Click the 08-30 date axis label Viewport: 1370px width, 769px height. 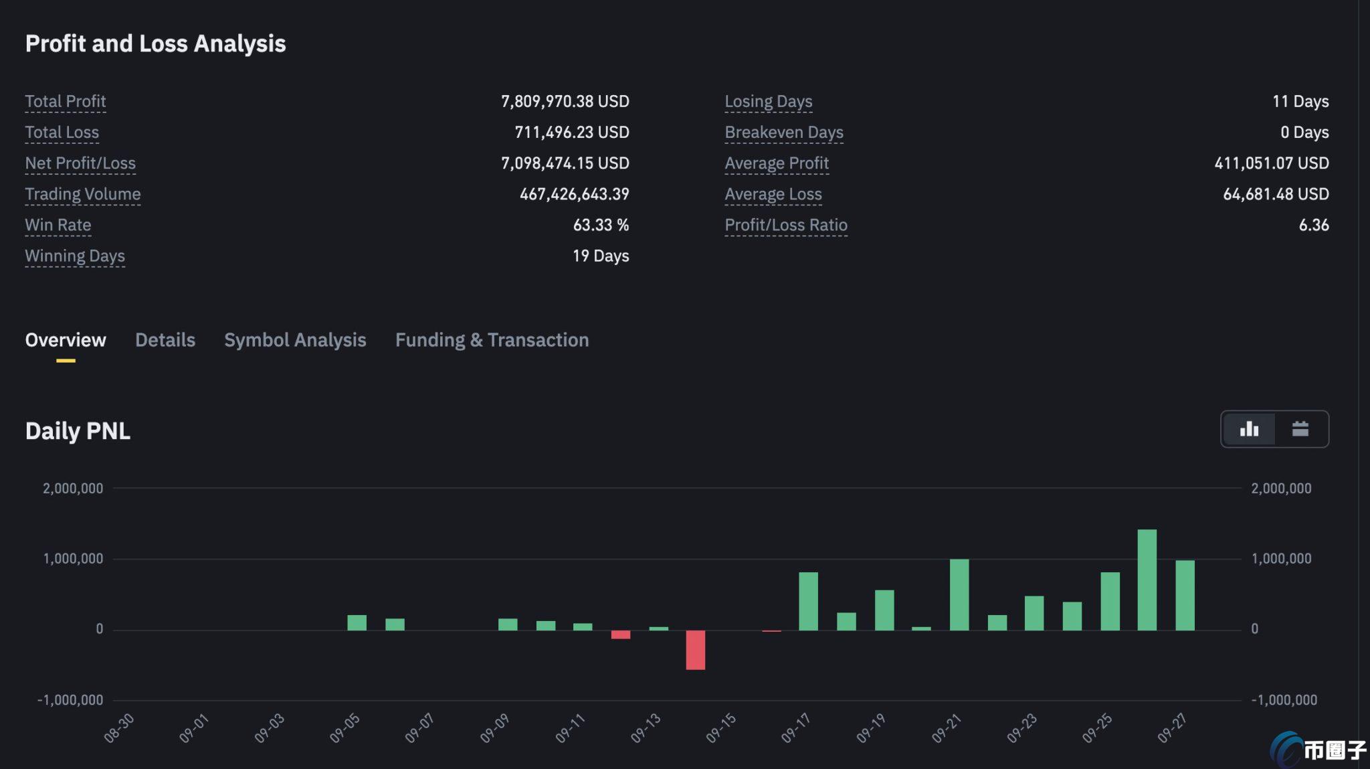pyautogui.click(x=119, y=728)
